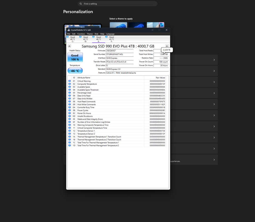Viewport: 255px width, 222px height.
Task: Click status icon of Available Spare Threshold row
Action: tap(70, 90)
